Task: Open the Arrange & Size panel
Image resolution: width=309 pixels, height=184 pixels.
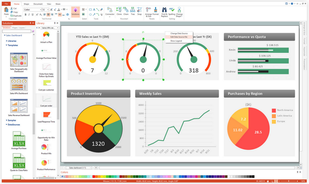Action: click(148, 12)
